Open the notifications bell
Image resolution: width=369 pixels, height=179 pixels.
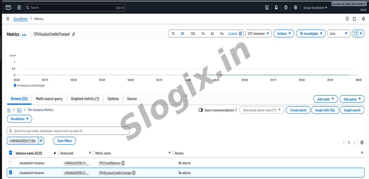pyautogui.click(x=276, y=8)
